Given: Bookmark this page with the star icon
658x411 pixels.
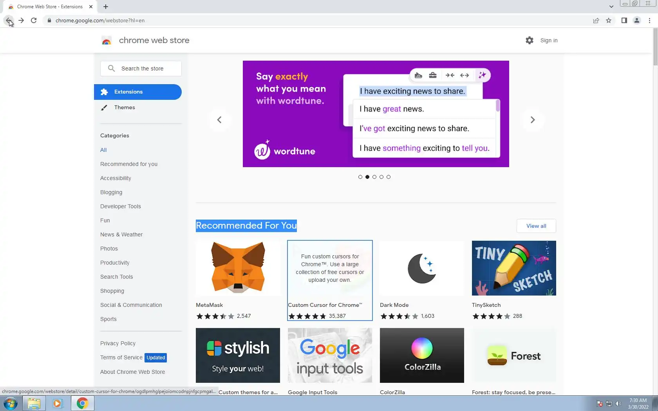Looking at the screenshot, I should (x=609, y=20).
